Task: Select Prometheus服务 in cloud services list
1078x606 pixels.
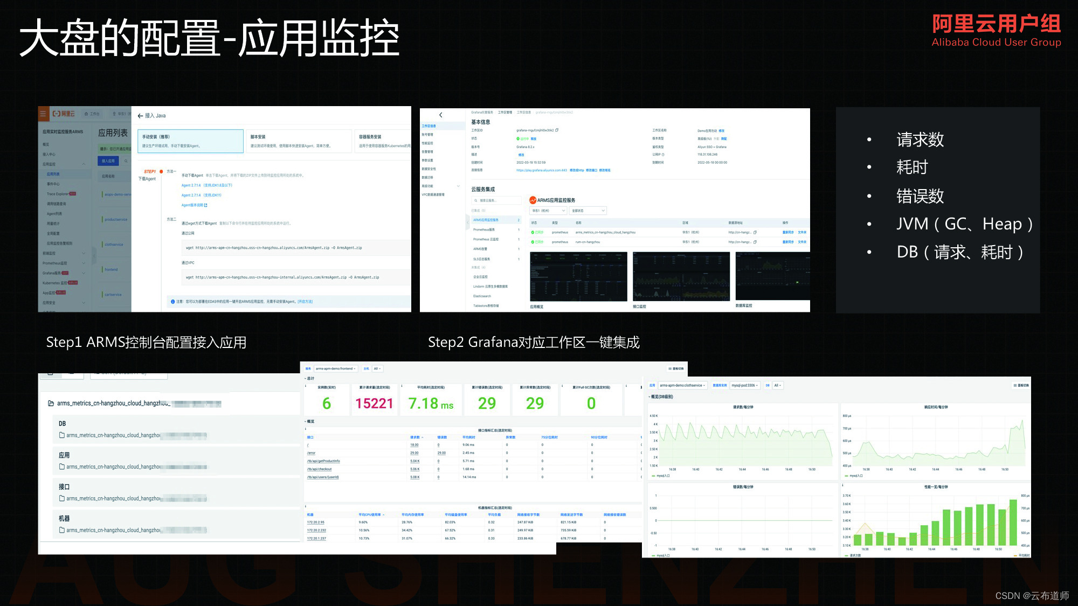Action: (496, 230)
